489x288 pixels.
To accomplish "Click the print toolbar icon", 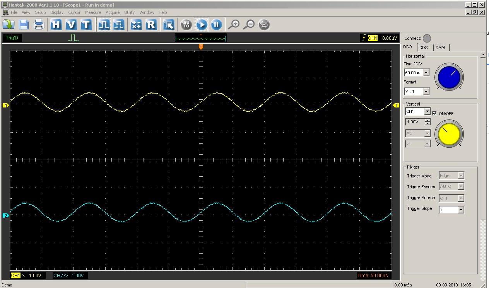I will (x=39, y=25).
